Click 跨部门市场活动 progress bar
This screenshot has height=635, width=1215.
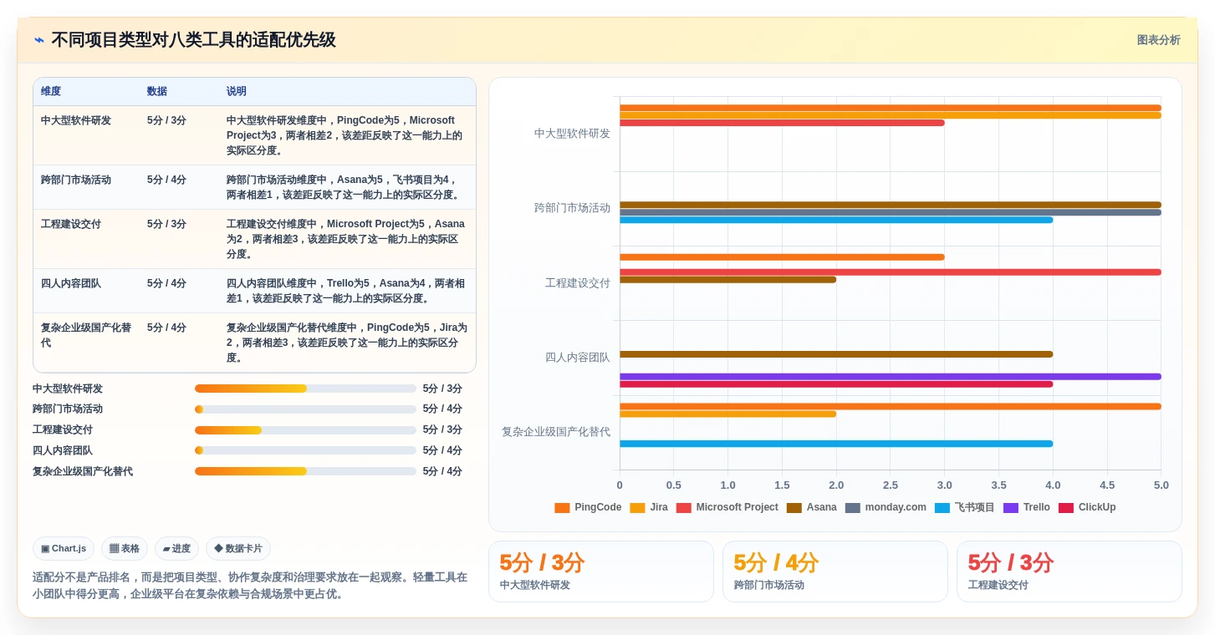305,409
